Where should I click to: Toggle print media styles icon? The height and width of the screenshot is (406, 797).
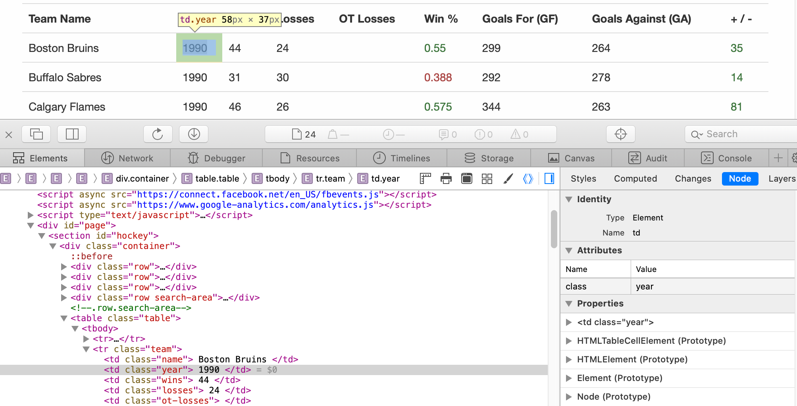(446, 179)
